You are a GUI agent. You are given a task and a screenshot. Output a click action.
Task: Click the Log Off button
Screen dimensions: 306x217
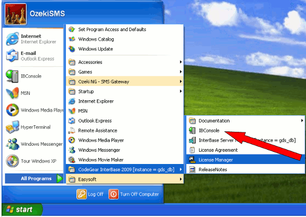[x=90, y=194]
